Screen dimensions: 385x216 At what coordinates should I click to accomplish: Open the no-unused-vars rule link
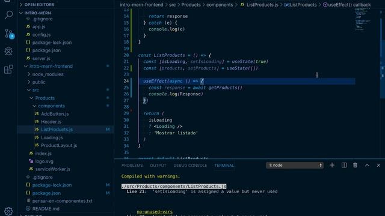pos(155,212)
